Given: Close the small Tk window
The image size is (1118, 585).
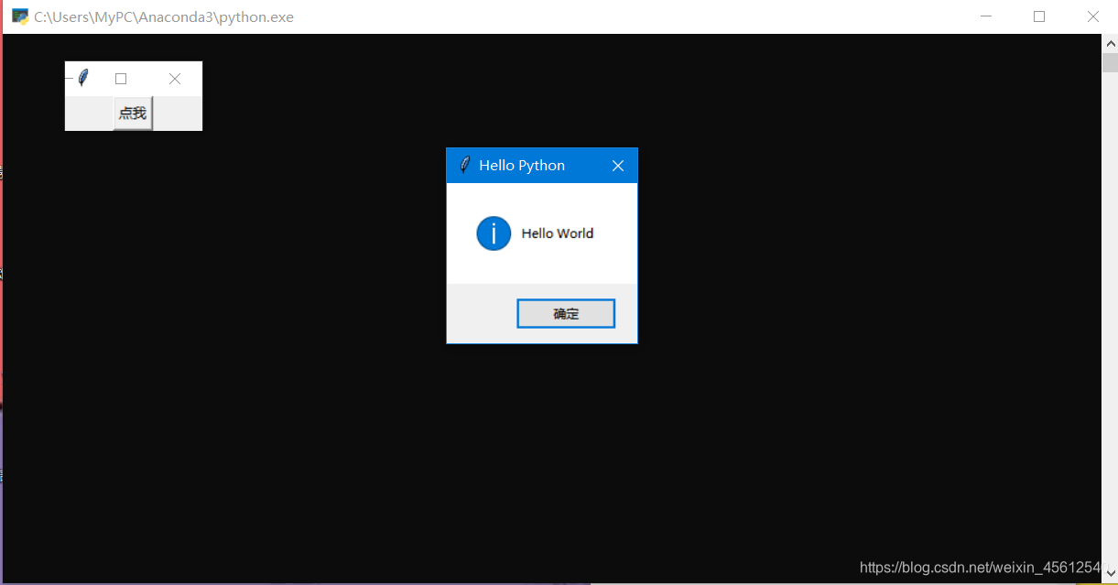Looking at the screenshot, I should coord(175,79).
